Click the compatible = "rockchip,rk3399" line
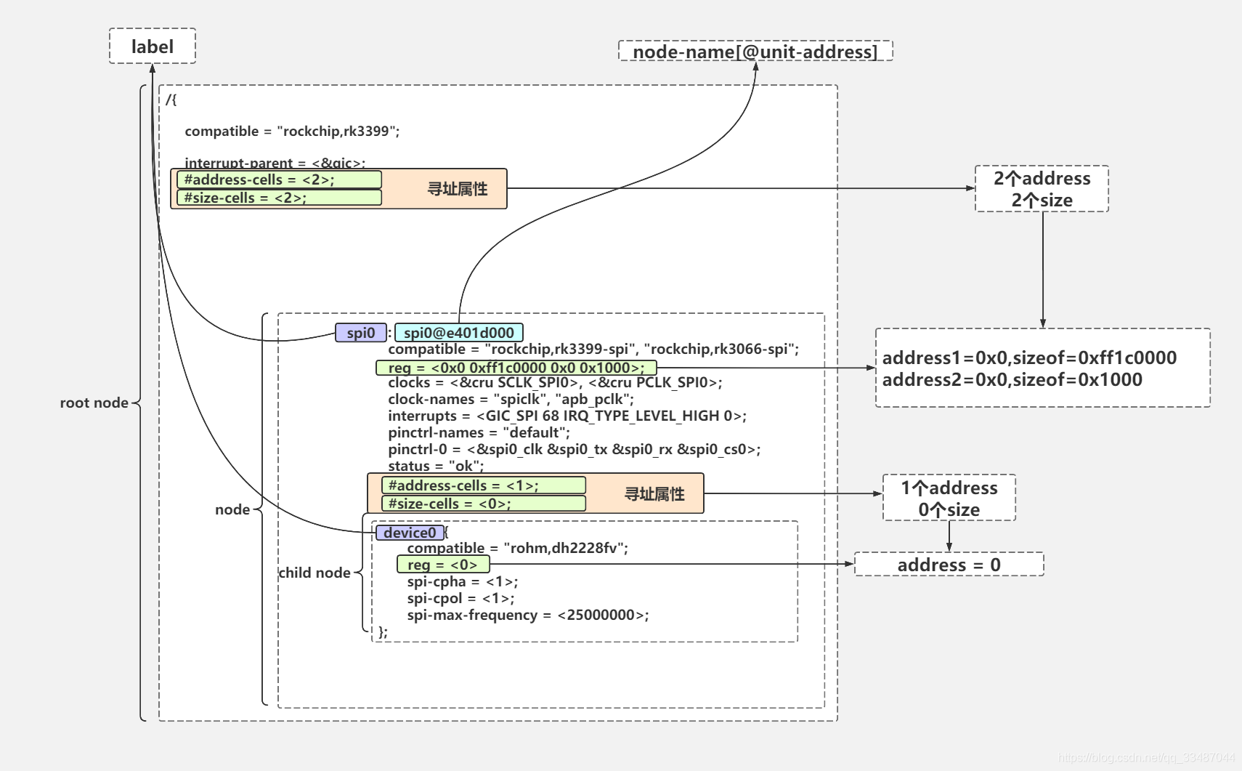 292,132
